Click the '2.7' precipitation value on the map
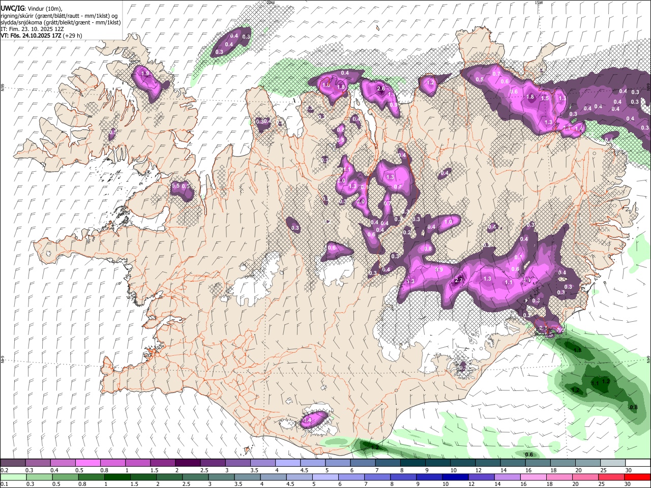Screen dimensions: 651x488 [459, 281]
